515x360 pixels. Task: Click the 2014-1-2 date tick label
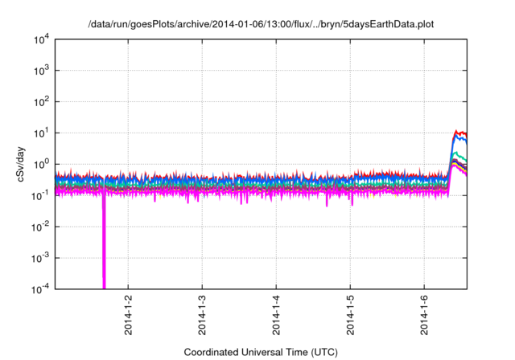128,315
